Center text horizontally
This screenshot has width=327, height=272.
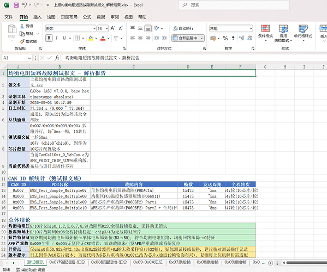(140, 38)
